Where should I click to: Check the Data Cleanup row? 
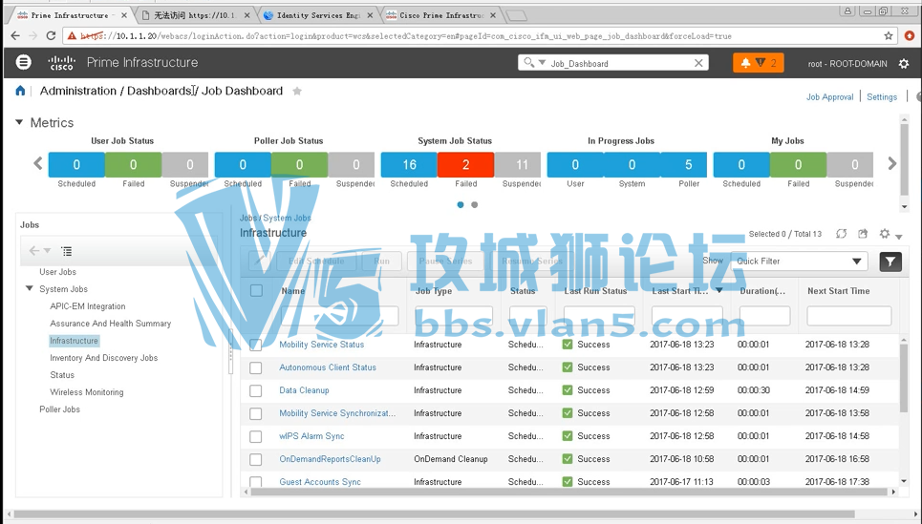pyautogui.click(x=256, y=390)
